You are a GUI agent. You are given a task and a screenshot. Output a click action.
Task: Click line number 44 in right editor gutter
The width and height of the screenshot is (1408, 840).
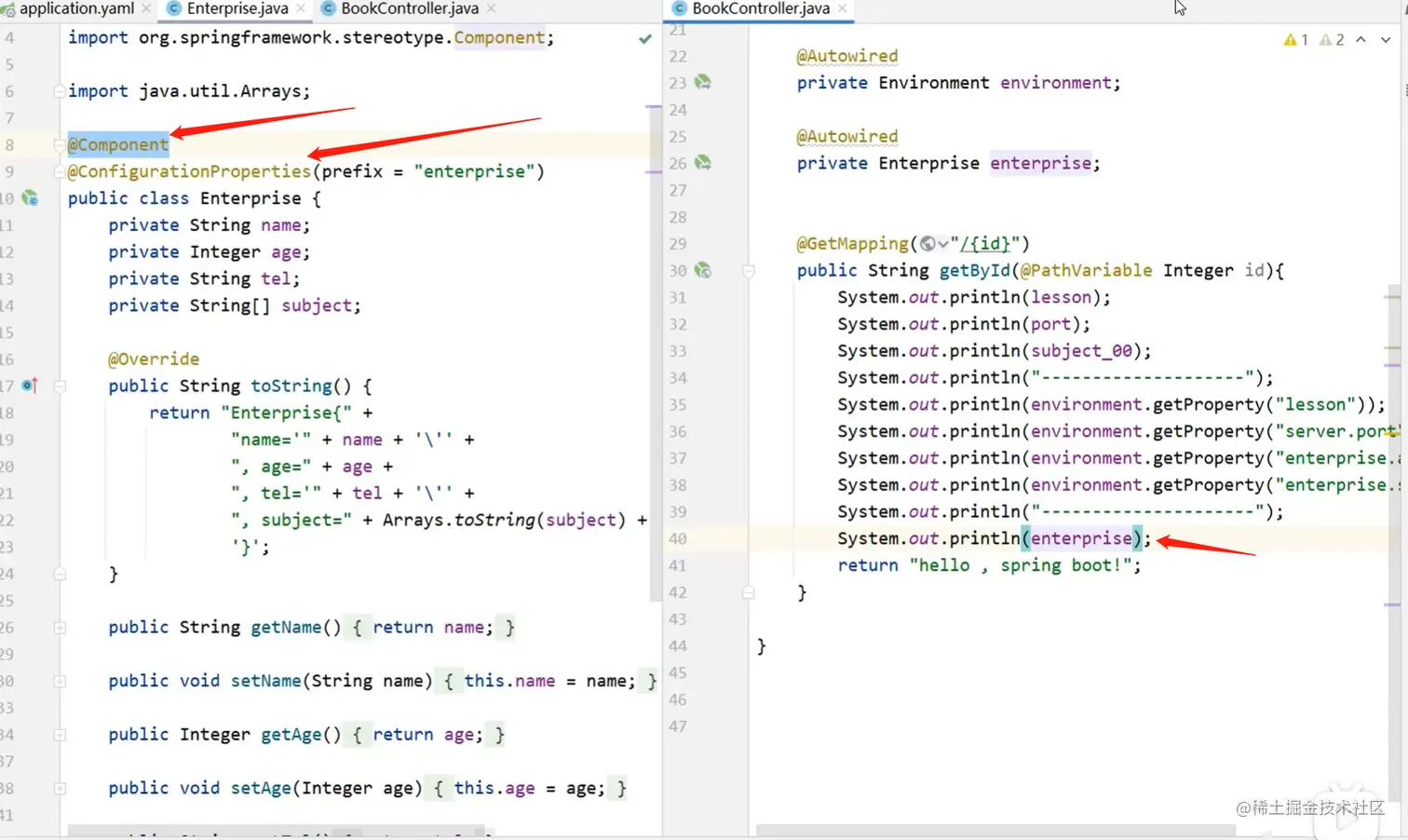tap(678, 645)
